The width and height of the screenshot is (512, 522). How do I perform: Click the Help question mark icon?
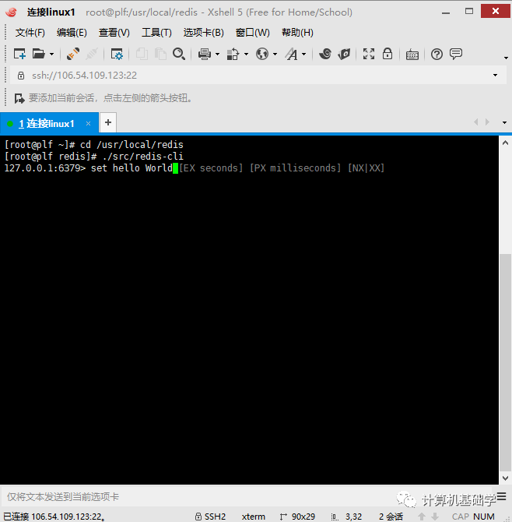click(x=437, y=54)
